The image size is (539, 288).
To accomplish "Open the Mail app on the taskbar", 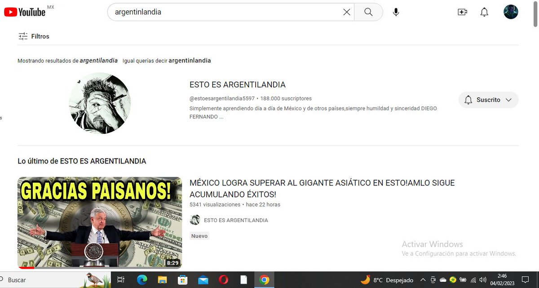I will pos(203,280).
